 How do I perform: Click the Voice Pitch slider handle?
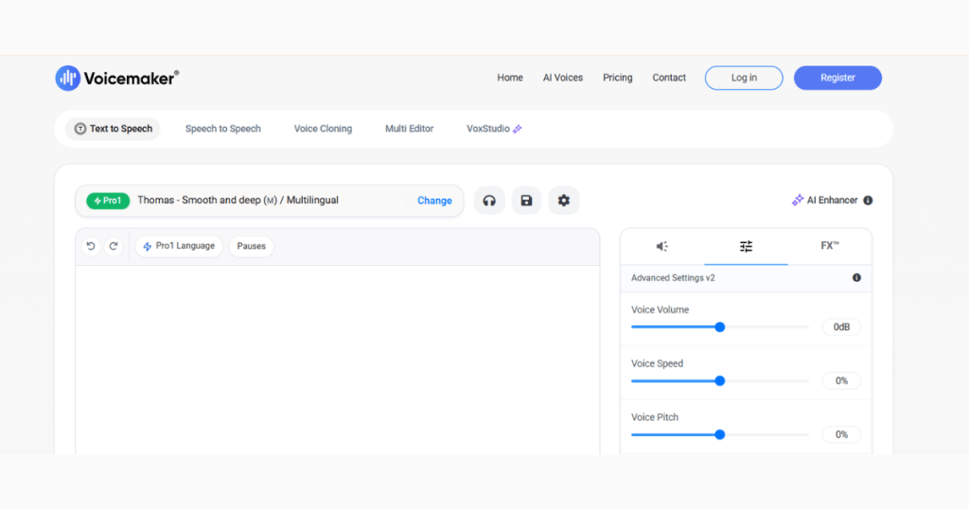tap(720, 435)
